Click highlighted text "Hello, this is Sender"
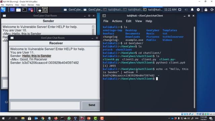The width and height of the screenshot is (215, 121). (x=37, y=56)
